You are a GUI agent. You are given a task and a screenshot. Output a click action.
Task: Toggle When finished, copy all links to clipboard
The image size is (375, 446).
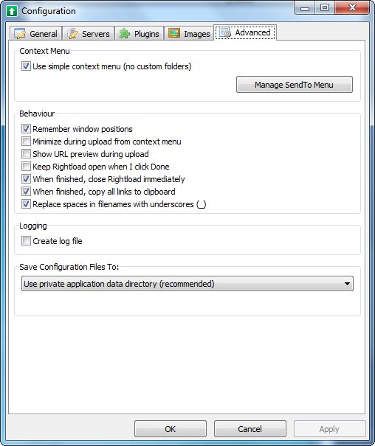26,192
